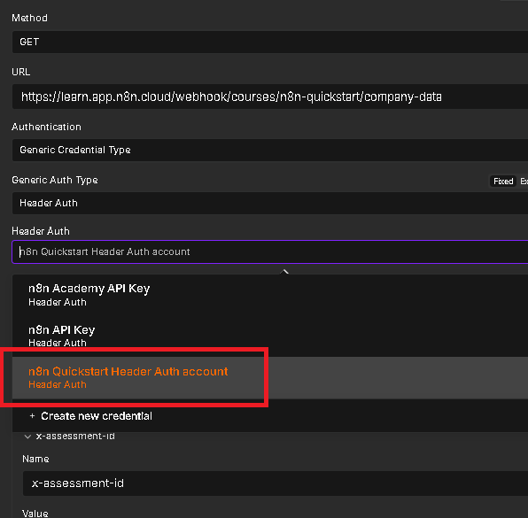Click the Generic Auth Type label
The image size is (528, 518).
[55, 180]
